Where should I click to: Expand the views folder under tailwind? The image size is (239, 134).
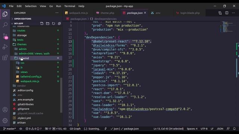(x=36, y=72)
